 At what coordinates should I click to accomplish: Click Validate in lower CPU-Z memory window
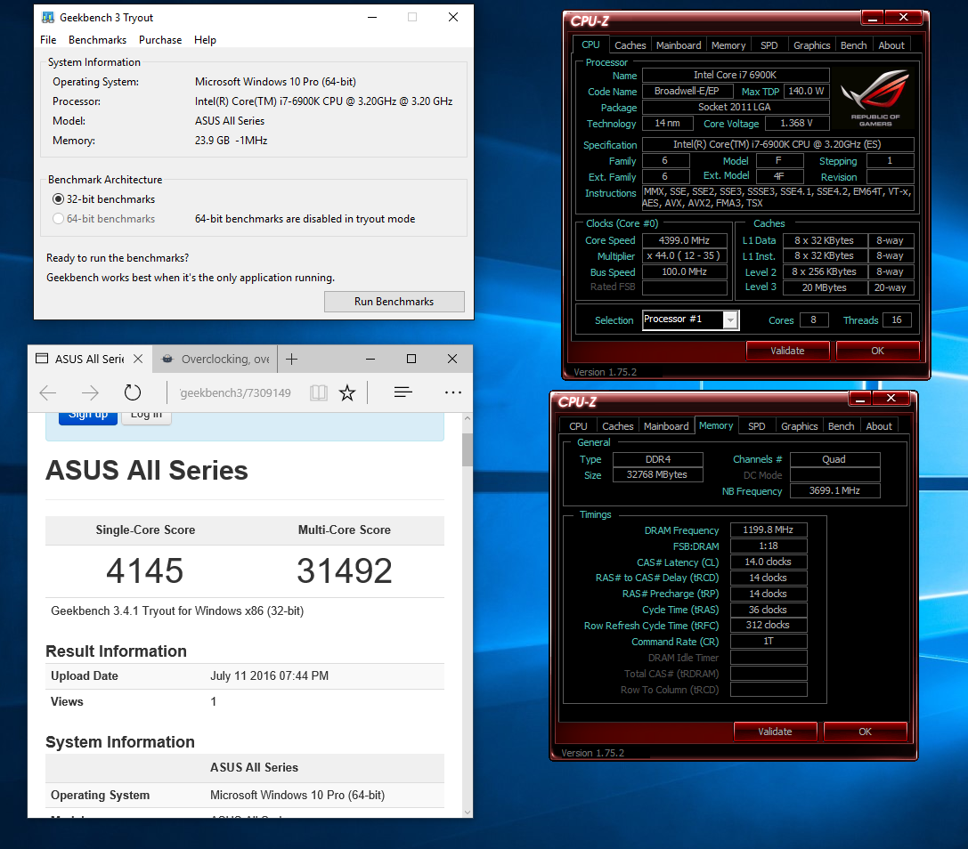776,732
